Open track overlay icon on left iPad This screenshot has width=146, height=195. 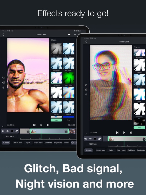tap(17, 131)
